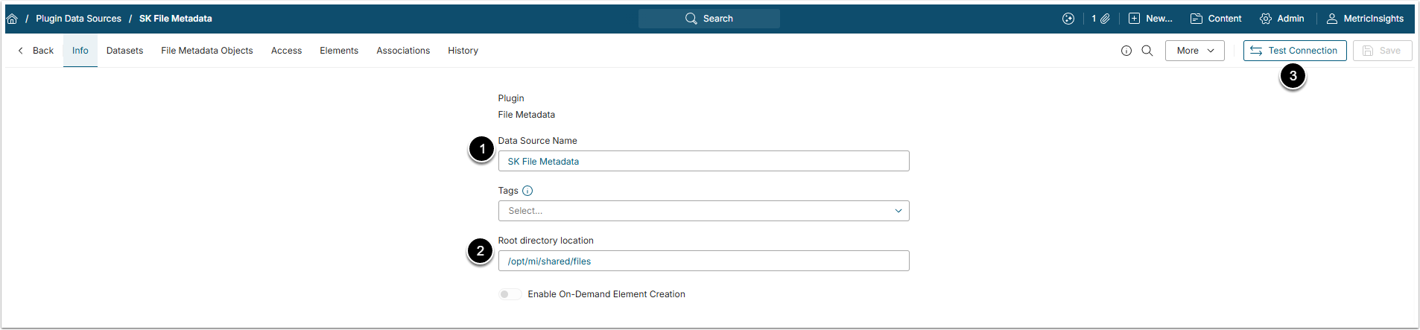Click the Back button
The image size is (1420, 330).
(x=36, y=51)
